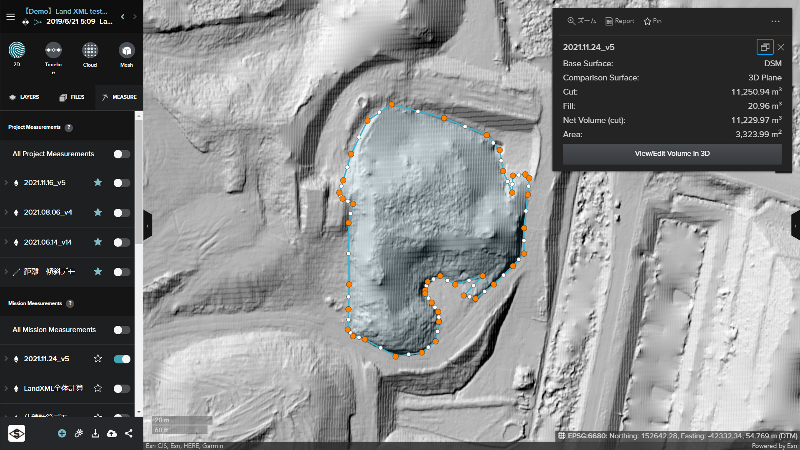Open the measurement Report
The image size is (800, 450).
pyautogui.click(x=620, y=21)
